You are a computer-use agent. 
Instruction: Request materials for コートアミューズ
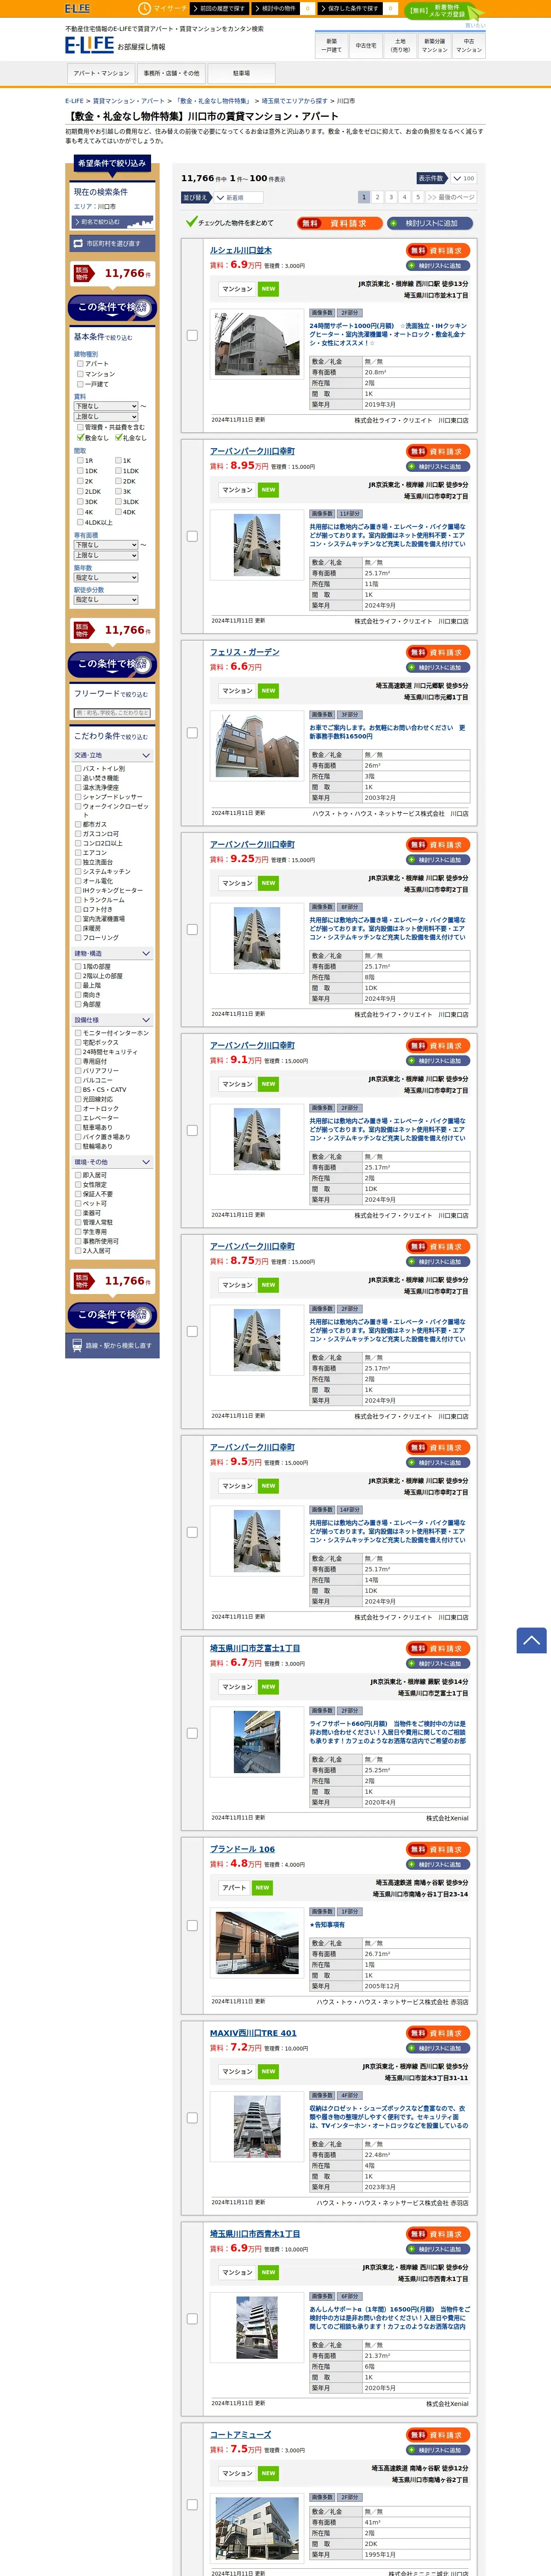point(438,2435)
